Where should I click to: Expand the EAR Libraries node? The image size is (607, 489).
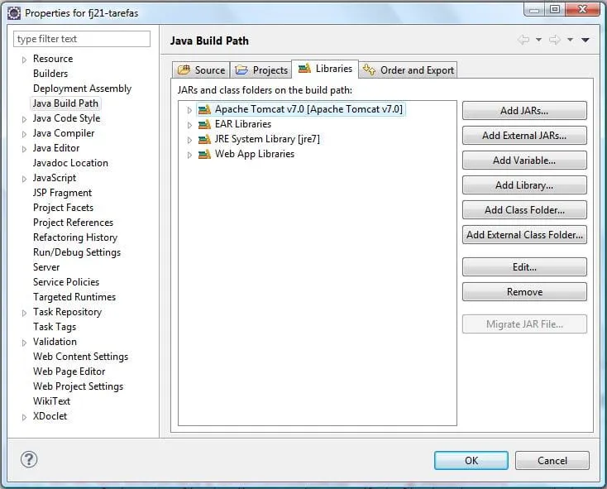point(189,125)
